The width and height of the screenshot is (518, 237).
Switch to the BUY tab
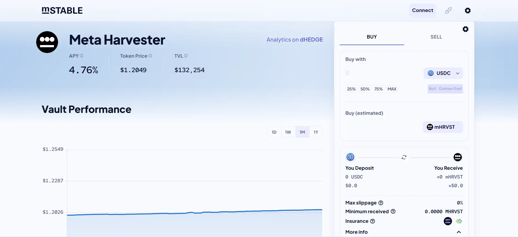click(371, 37)
